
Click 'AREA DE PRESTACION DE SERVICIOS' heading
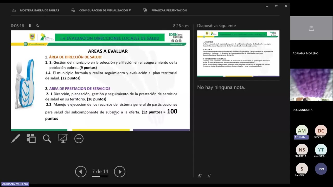80,89
